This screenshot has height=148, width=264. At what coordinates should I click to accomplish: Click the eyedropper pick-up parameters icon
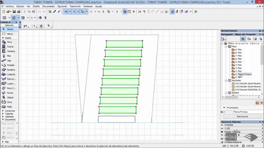pyautogui.click(x=55, y=12)
